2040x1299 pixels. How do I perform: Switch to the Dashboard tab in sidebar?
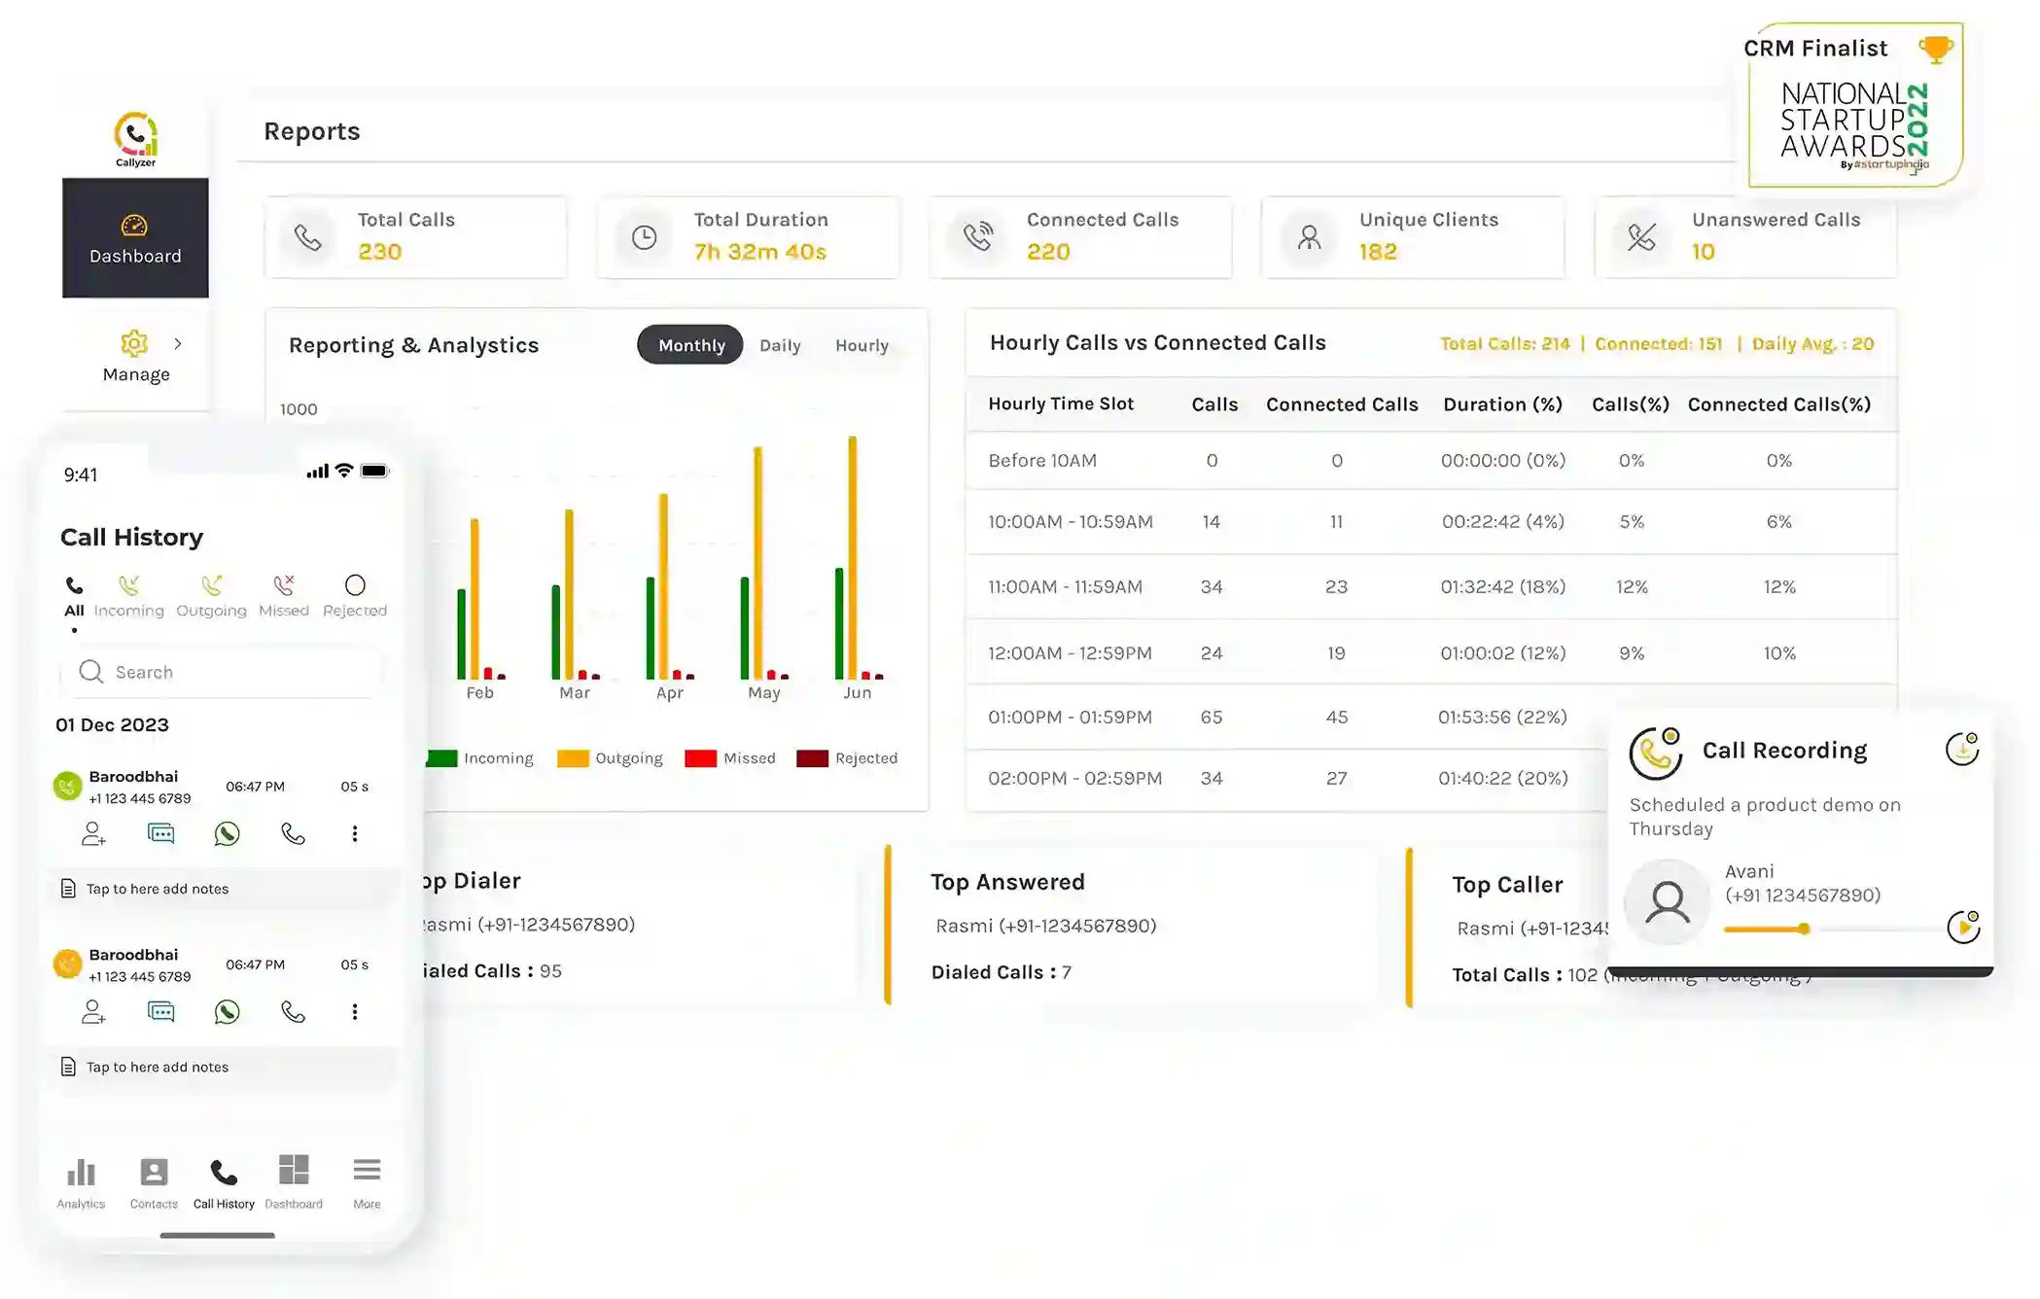coord(135,238)
